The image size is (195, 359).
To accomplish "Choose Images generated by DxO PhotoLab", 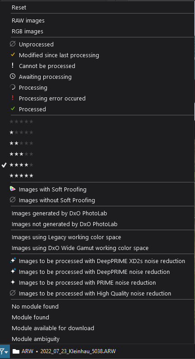I will coord(59,214).
